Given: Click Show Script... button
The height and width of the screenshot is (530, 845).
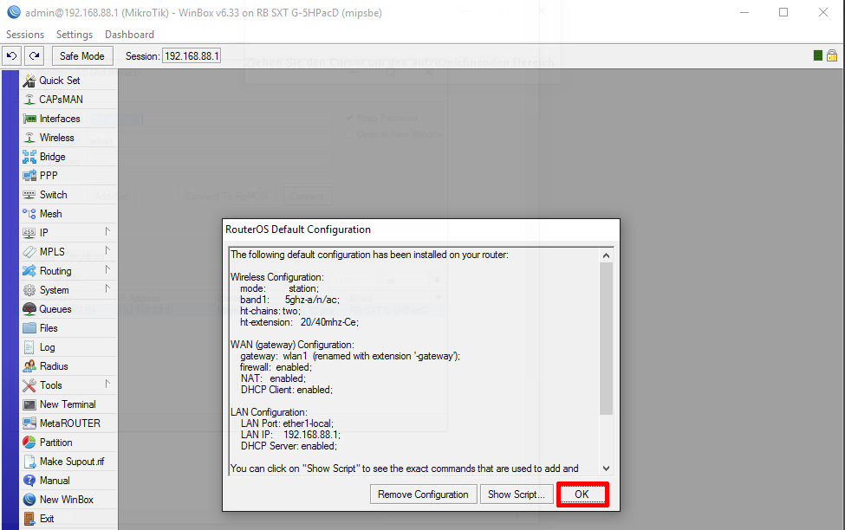Looking at the screenshot, I should click(x=517, y=494).
